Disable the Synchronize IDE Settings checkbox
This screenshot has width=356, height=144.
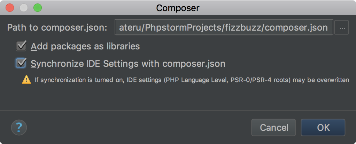(x=22, y=63)
